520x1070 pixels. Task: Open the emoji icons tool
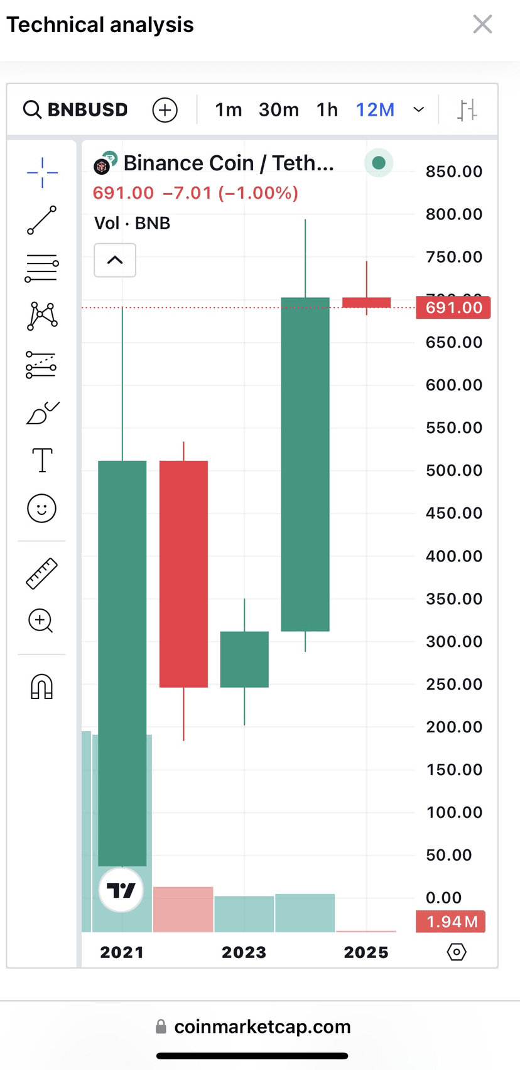click(x=42, y=508)
